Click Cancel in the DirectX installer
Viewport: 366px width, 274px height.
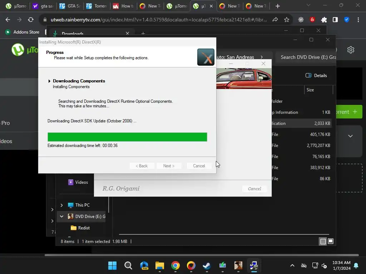(199, 166)
